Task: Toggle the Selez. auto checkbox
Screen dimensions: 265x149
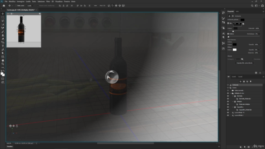Action: click(16, 5)
